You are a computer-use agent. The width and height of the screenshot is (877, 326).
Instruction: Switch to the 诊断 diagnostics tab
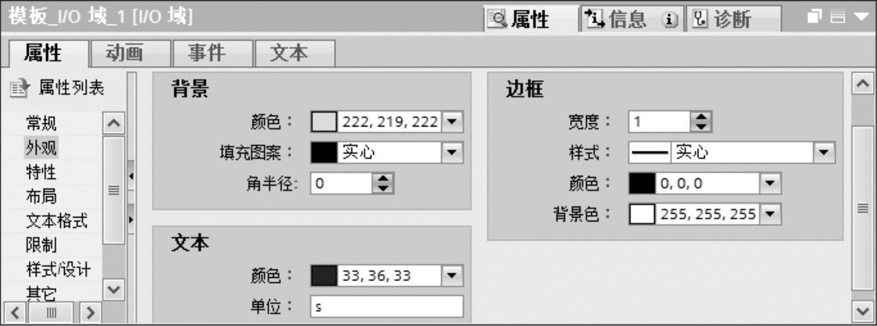(x=734, y=20)
